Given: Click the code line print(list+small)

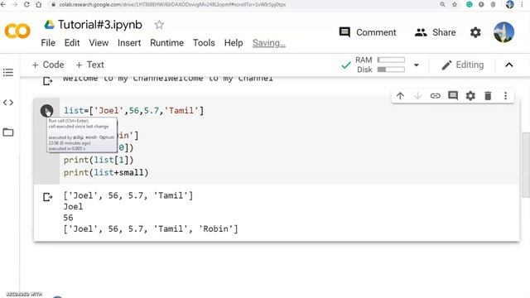Looking at the screenshot, I should coord(106,173).
